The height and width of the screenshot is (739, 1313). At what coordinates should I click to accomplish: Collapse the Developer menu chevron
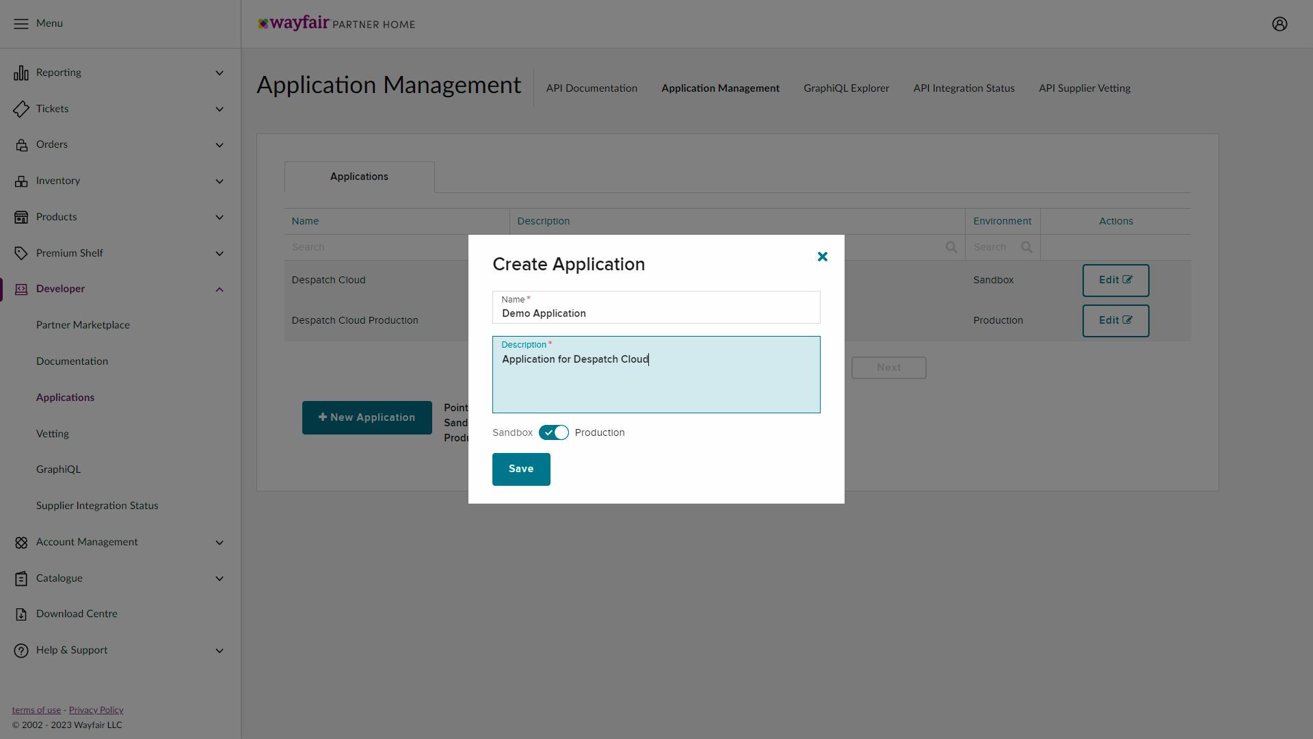(220, 289)
